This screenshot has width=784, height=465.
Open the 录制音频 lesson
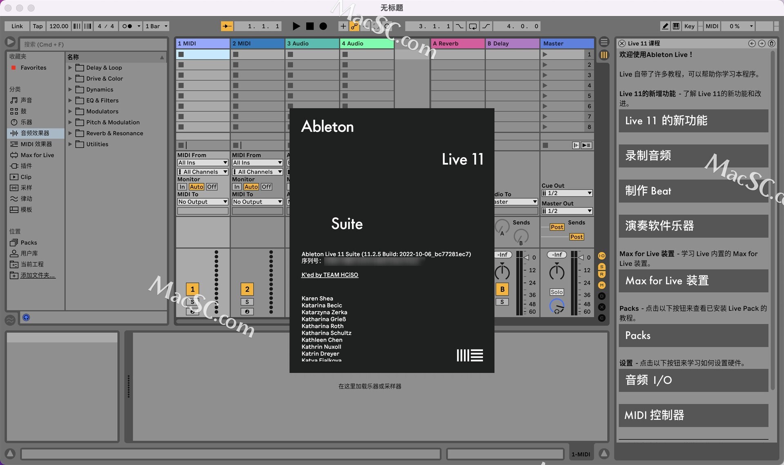[x=693, y=156]
